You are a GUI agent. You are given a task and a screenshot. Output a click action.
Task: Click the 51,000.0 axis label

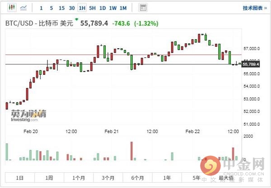(x=252, y=124)
